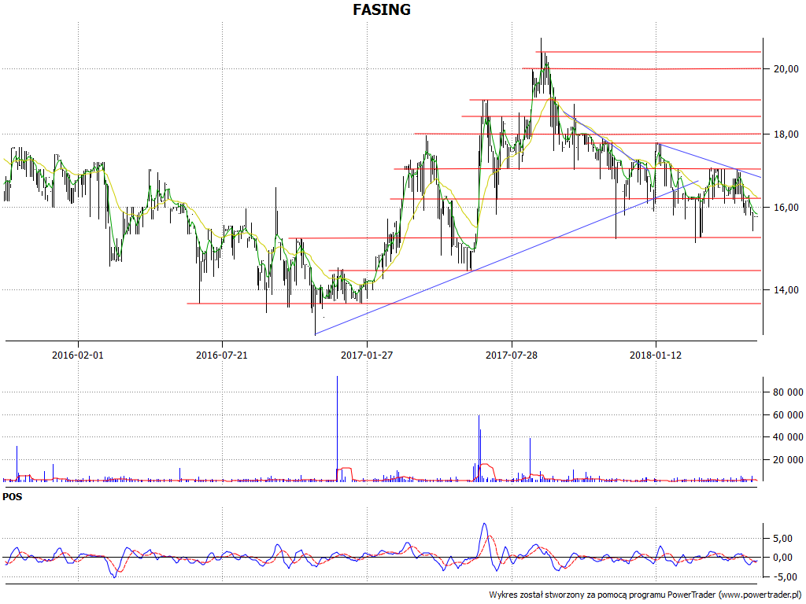Select the 14,00 price axis label
Viewport: 806px width, 604px height.
pyautogui.click(x=786, y=290)
